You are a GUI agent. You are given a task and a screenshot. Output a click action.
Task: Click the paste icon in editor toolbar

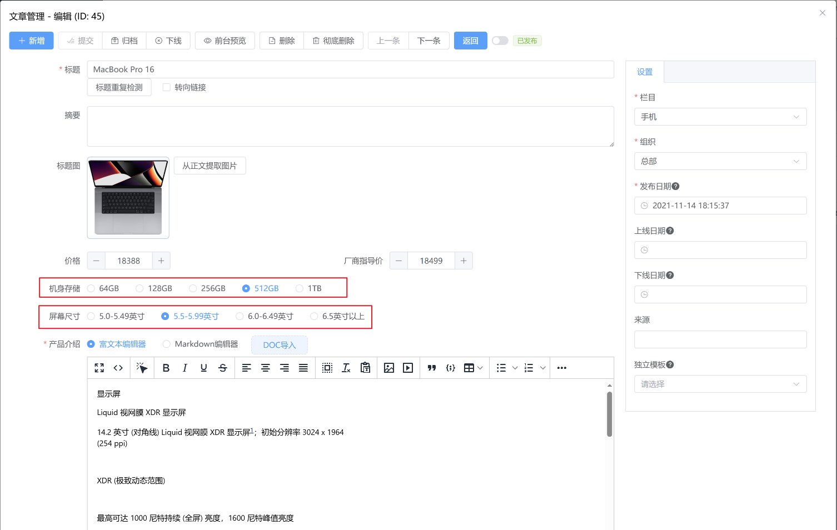coord(365,368)
